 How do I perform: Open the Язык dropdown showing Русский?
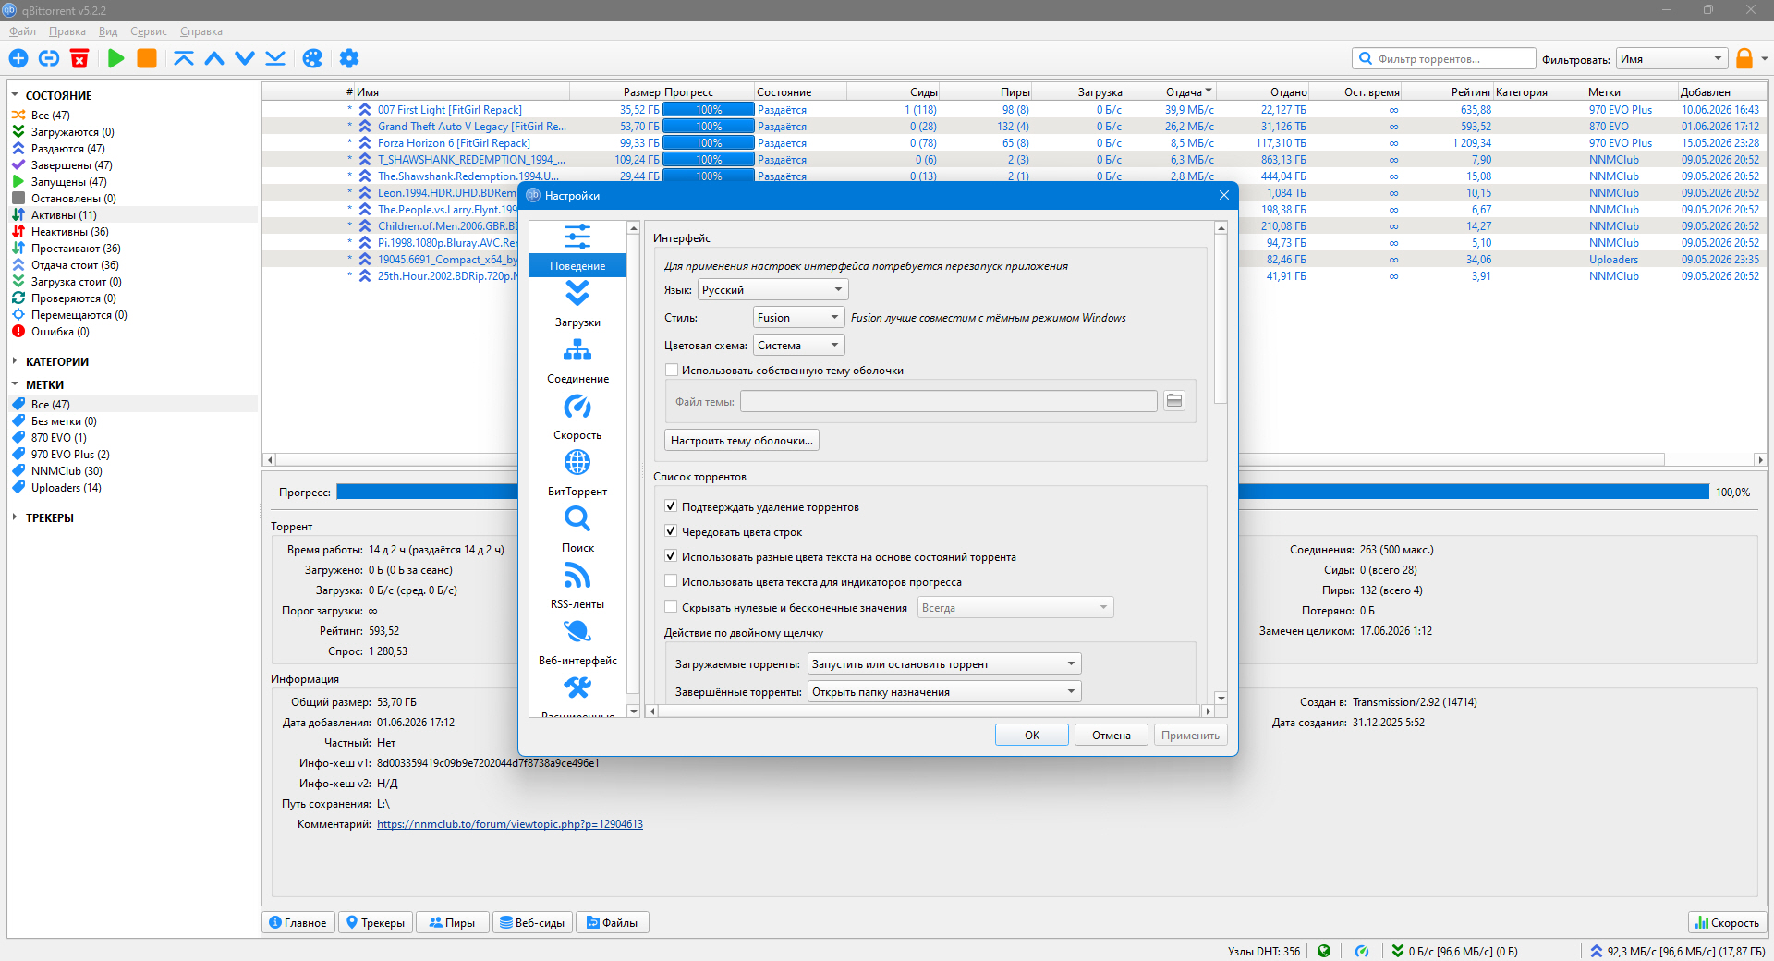tap(772, 290)
